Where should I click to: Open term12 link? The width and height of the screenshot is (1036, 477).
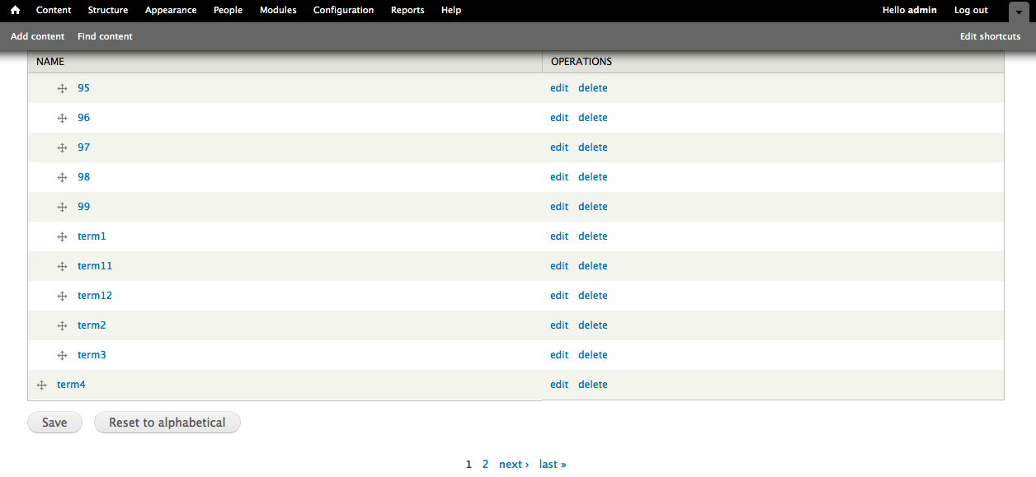(x=95, y=296)
